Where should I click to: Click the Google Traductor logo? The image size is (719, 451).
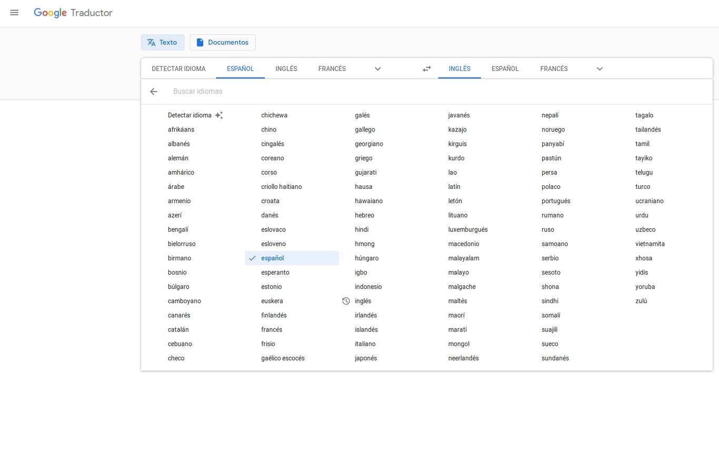point(73,13)
